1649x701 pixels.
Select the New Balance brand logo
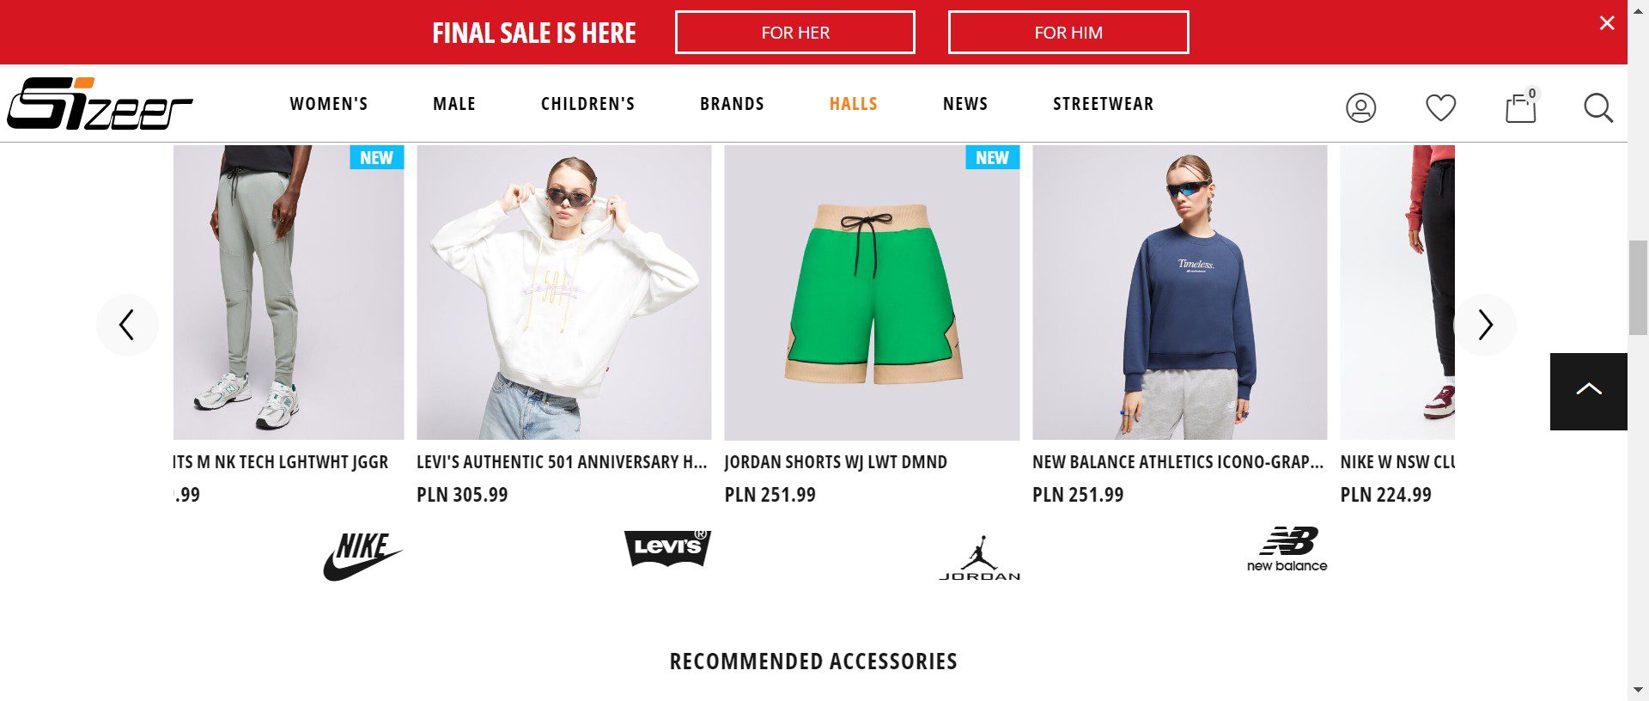click(x=1287, y=549)
